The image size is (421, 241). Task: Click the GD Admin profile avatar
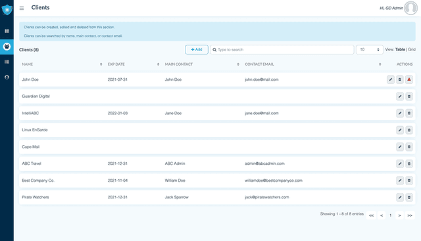pos(410,8)
